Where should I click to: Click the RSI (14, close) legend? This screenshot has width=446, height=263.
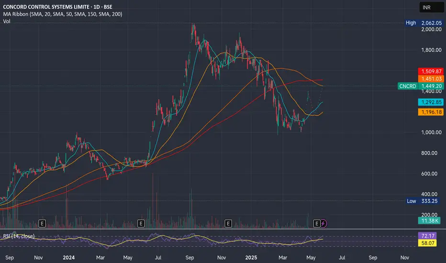coord(19,236)
